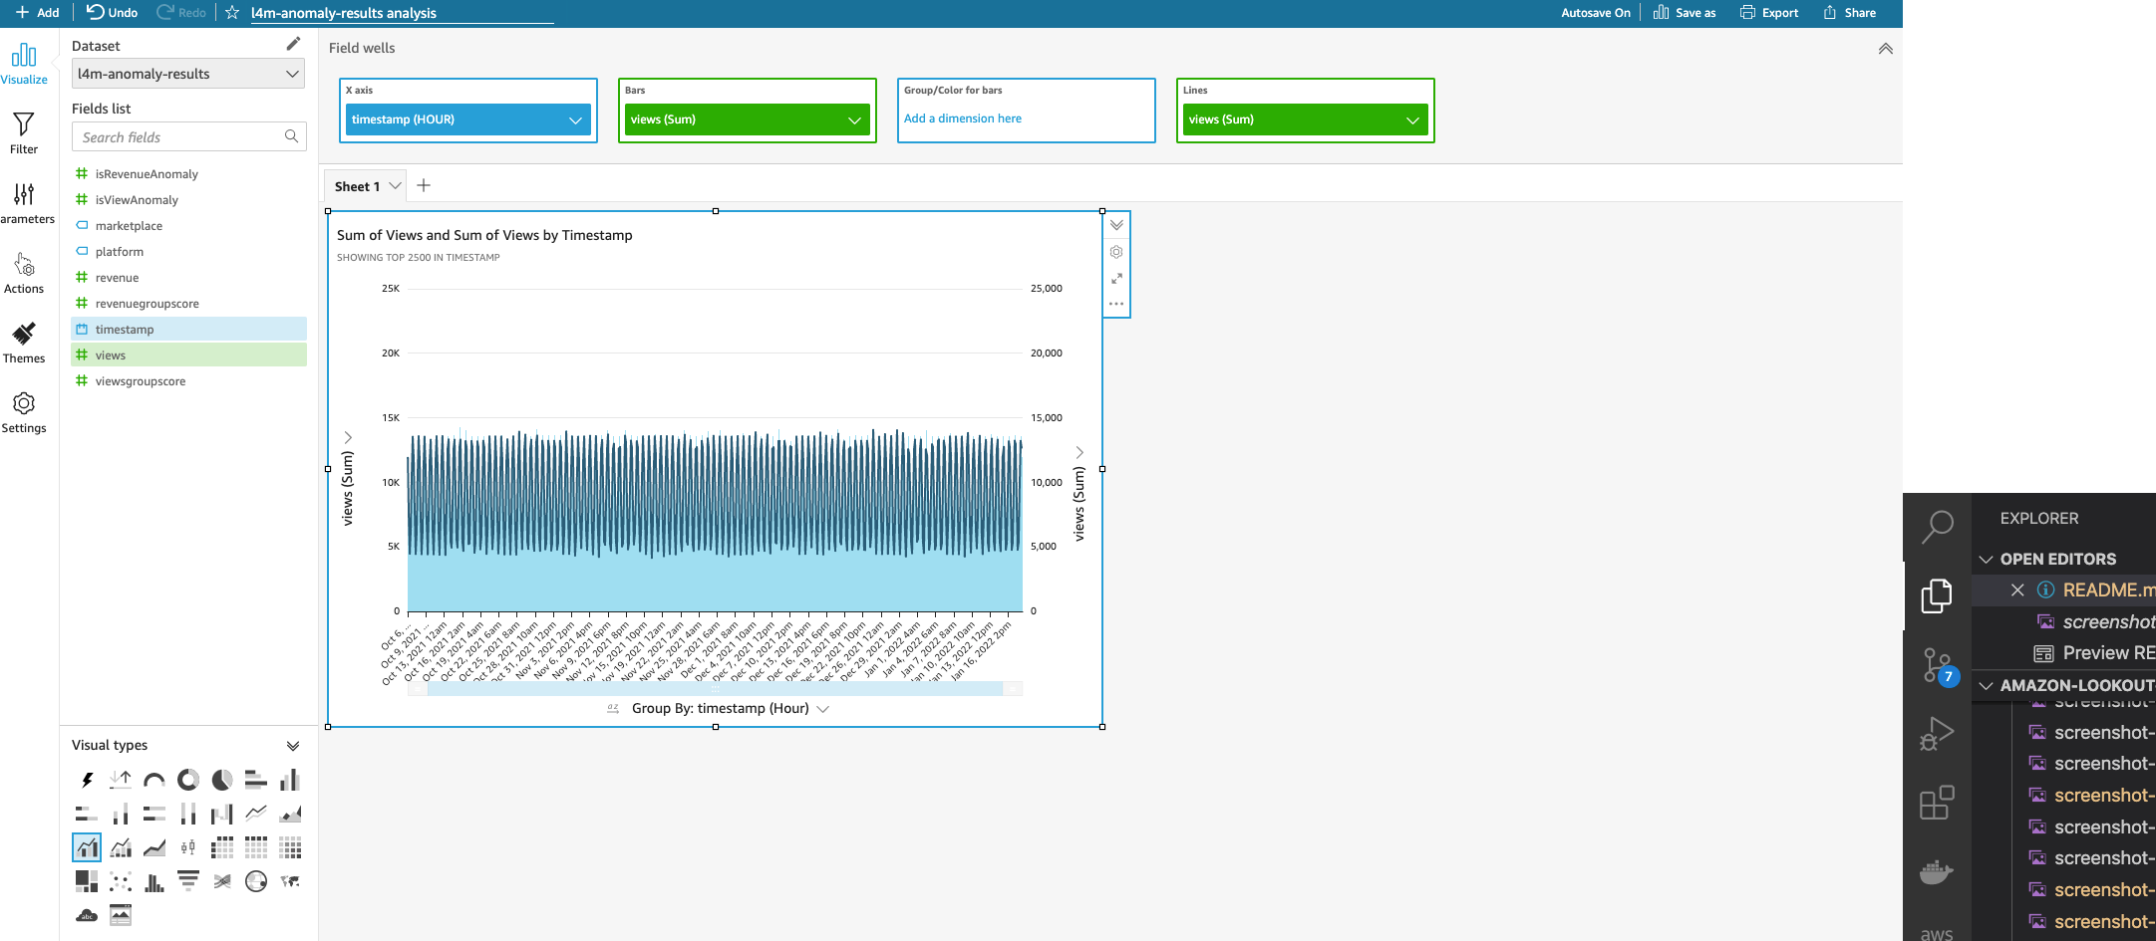The image size is (2156, 941).
Task: Select the KPI visual type
Action: coord(121,780)
